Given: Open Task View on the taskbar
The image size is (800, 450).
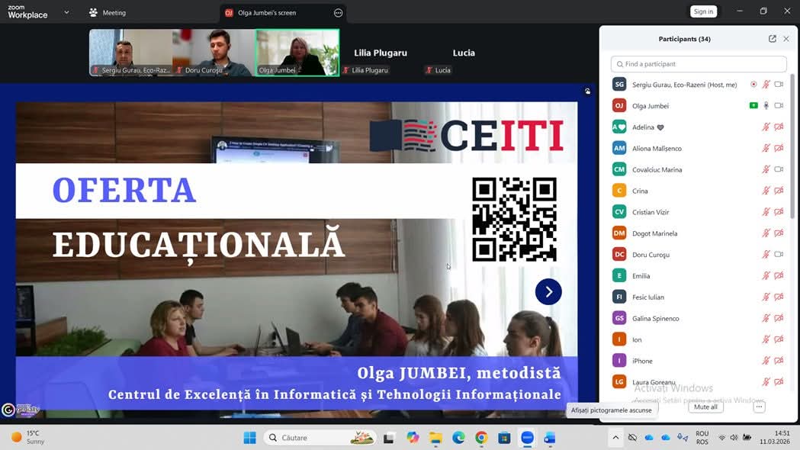Looking at the screenshot, I should click(x=389, y=438).
